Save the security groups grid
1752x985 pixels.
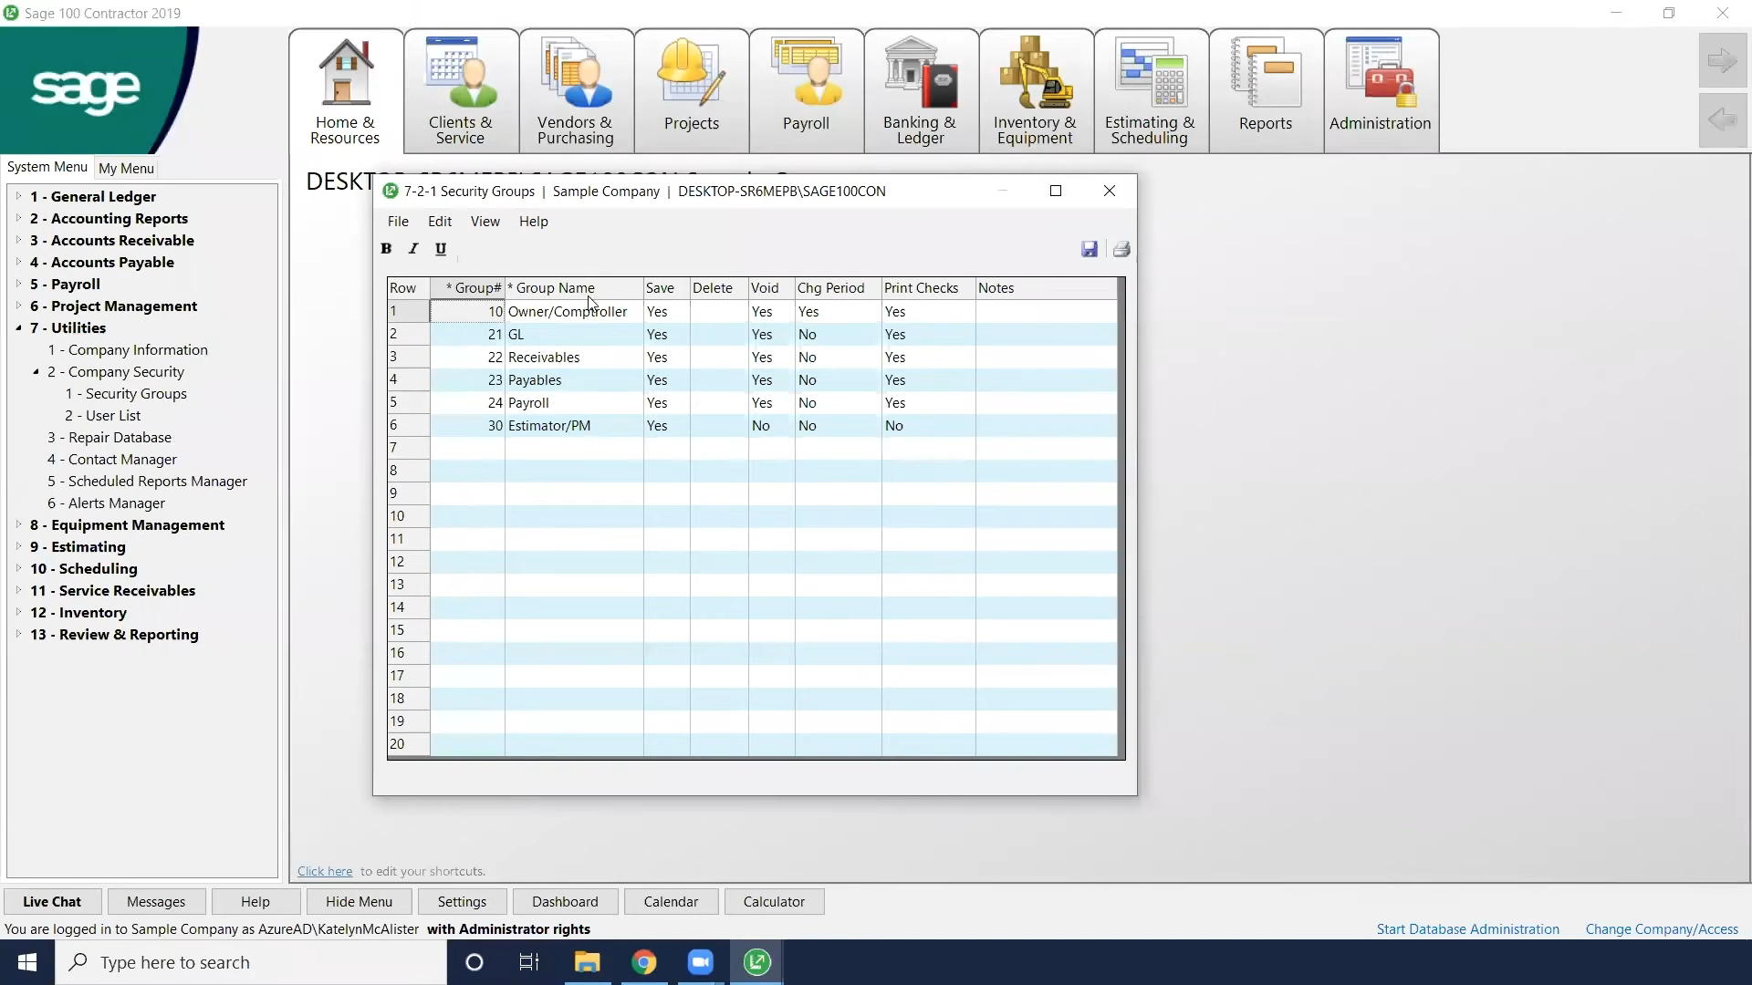point(1090,249)
